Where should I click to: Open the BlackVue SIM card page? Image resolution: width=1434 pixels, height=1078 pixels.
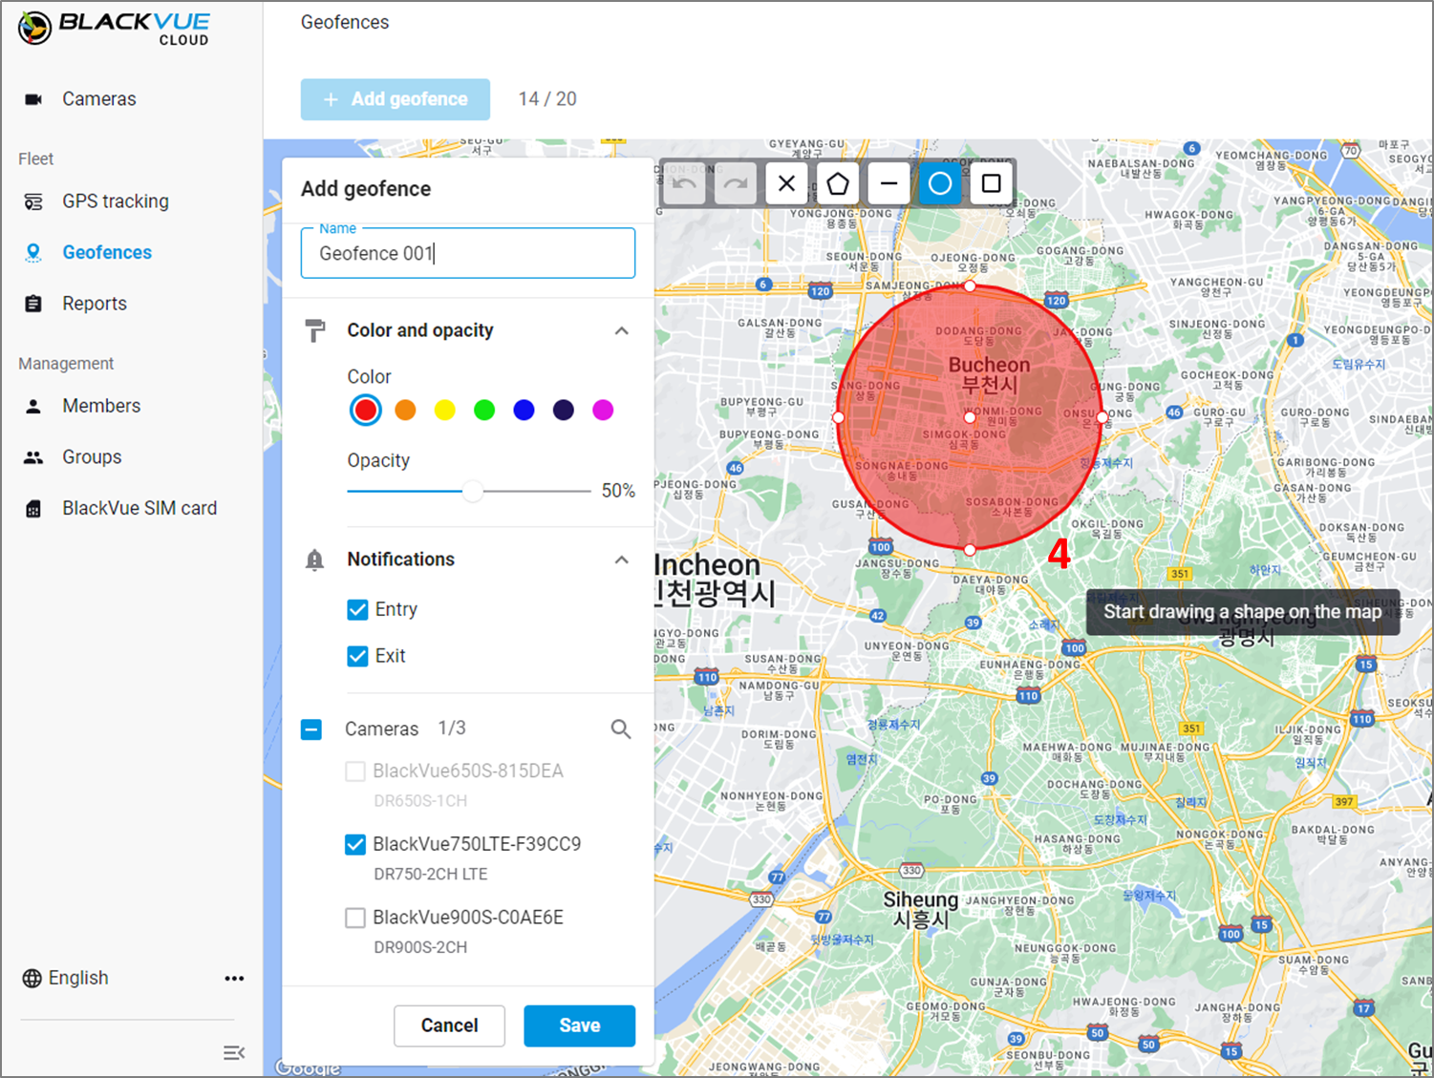tap(139, 508)
